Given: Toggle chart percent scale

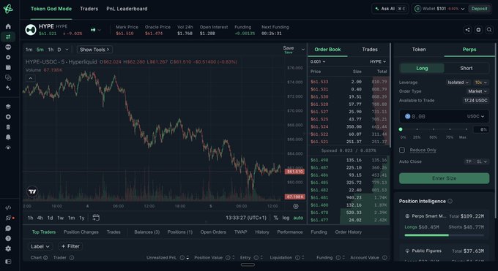Looking at the screenshot, I should 275,218.
